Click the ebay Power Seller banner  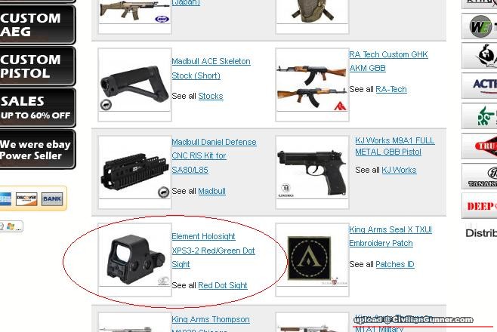(38, 149)
